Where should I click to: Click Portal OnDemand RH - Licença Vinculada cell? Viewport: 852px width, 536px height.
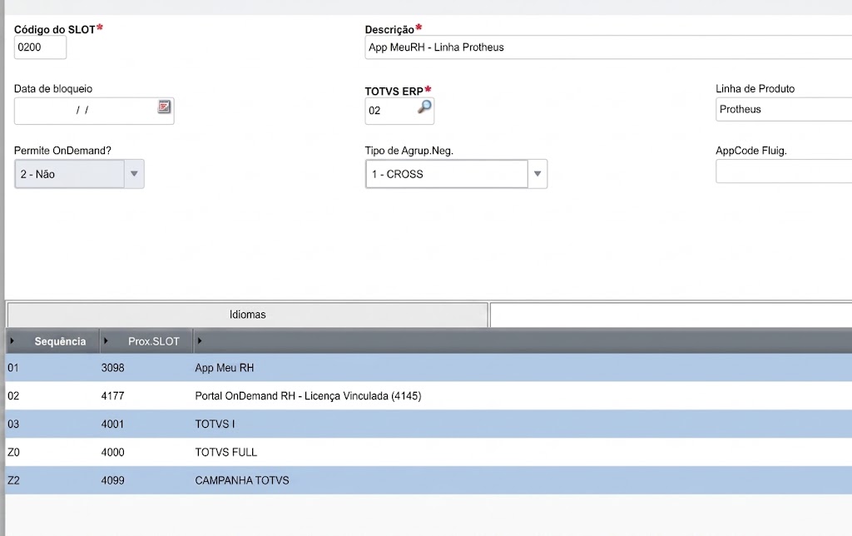(x=523, y=395)
